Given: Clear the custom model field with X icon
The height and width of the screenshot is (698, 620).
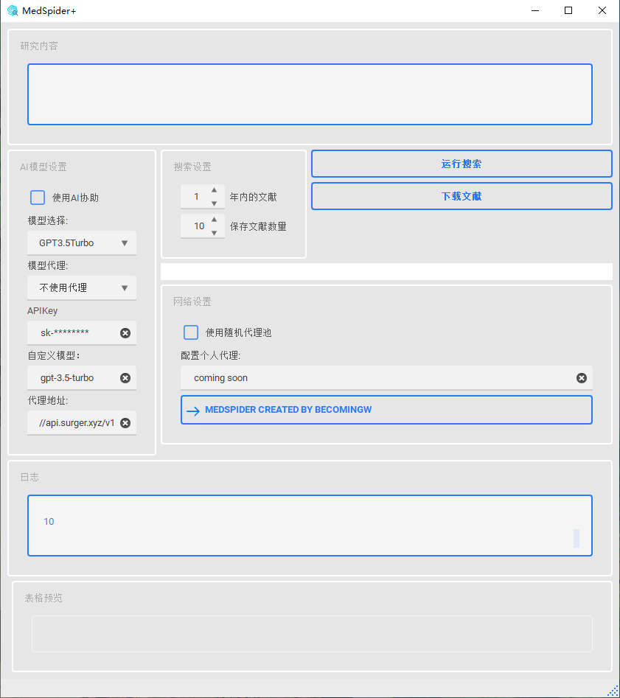Looking at the screenshot, I should pos(124,378).
